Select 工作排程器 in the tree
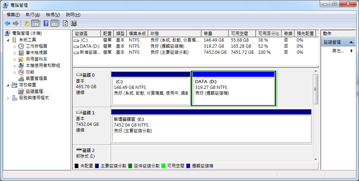Image resolution: width=359 pixels, height=181 pixels. tap(37, 46)
